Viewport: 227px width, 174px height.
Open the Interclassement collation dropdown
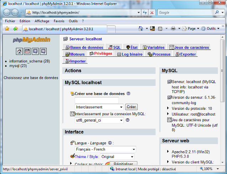click(x=99, y=107)
